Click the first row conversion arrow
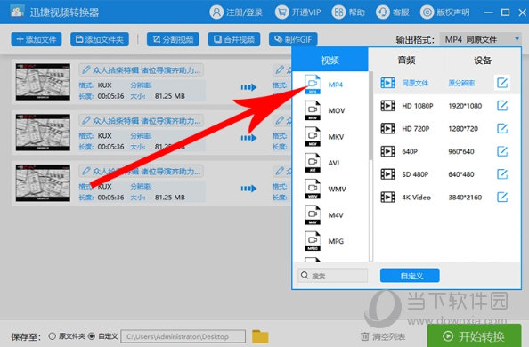529x347 pixels. pos(248,87)
